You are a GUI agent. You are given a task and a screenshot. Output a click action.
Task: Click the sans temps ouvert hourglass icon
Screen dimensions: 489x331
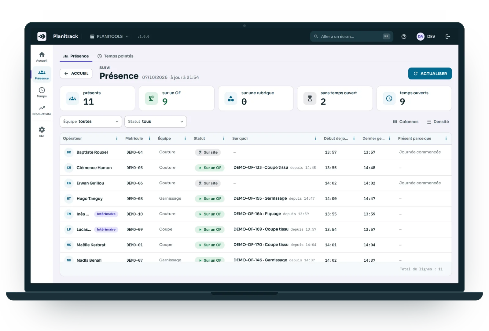click(x=310, y=99)
